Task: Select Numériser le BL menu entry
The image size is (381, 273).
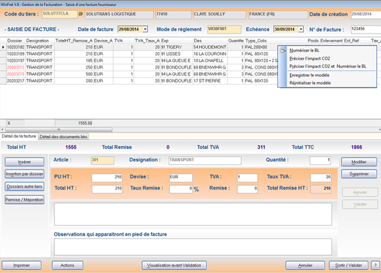Action: pyautogui.click(x=304, y=50)
